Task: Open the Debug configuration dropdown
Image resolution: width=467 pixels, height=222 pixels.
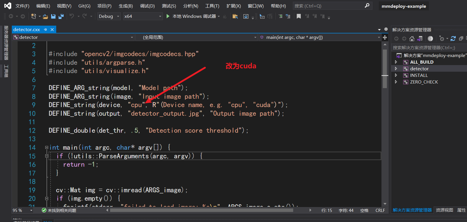Action: coord(117,16)
